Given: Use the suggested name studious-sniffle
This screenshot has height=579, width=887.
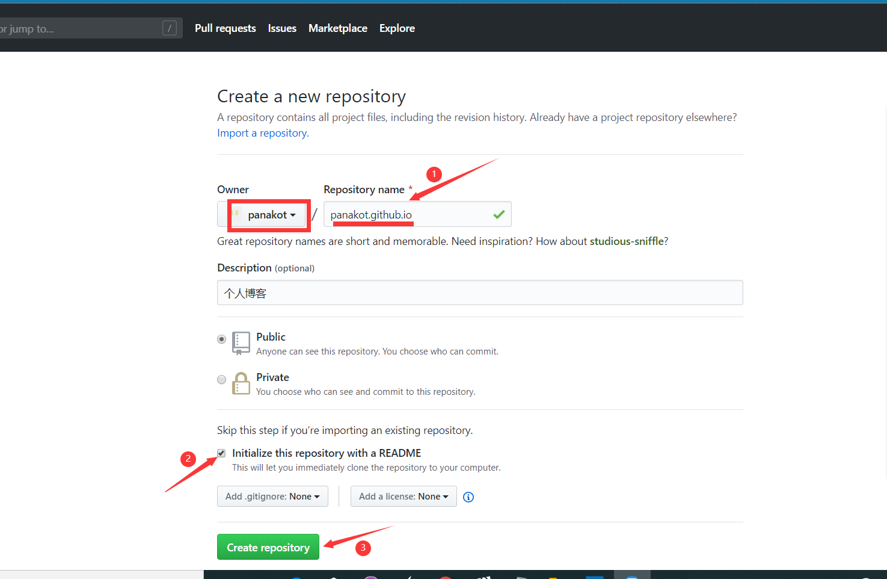Looking at the screenshot, I should (x=627, y=241).
